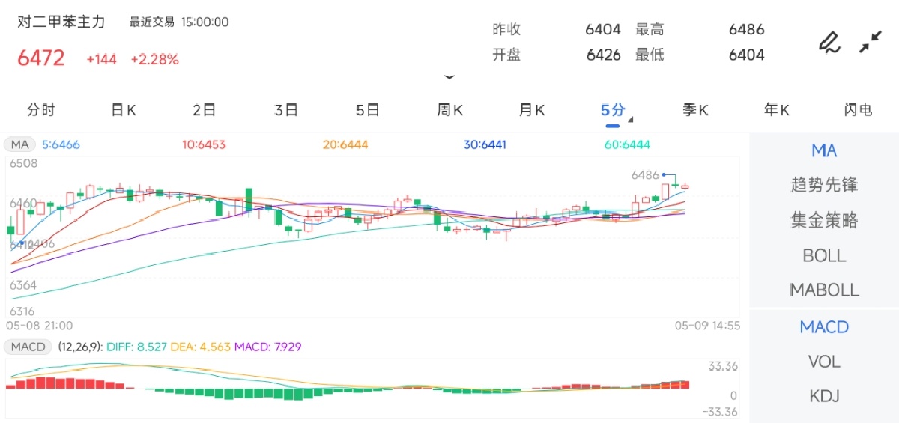Switch to the 周K tab
This screenshot has width=899, height=423.
coord(450,110)
